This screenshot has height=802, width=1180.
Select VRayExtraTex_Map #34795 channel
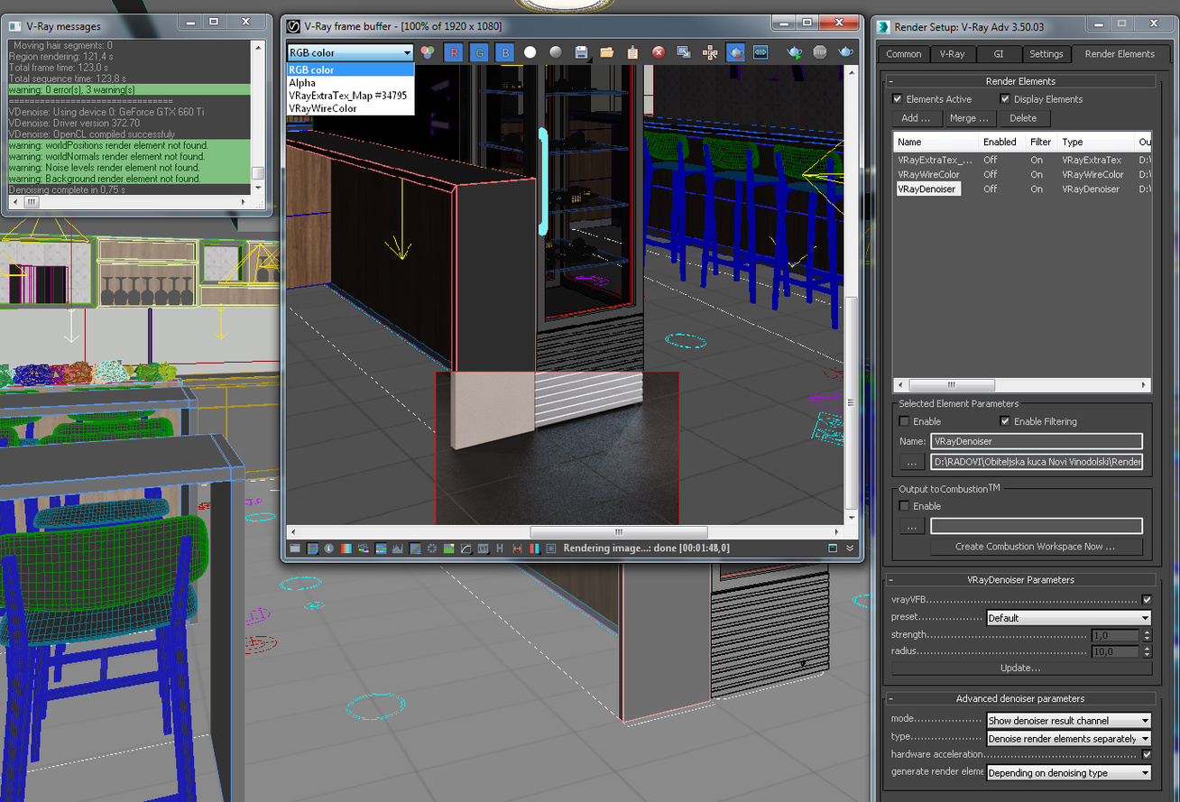coord(350,95)
